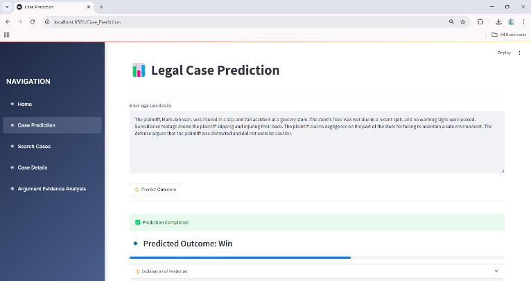The height and width of the screenshot is (281, 531).
Task: Open the tab search dropdown arrow
Action: [x=7, y=6]
